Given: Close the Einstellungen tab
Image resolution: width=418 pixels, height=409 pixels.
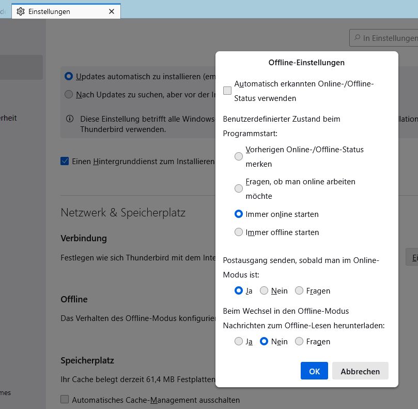Looking at the screenshot, I should click(112, 11).
